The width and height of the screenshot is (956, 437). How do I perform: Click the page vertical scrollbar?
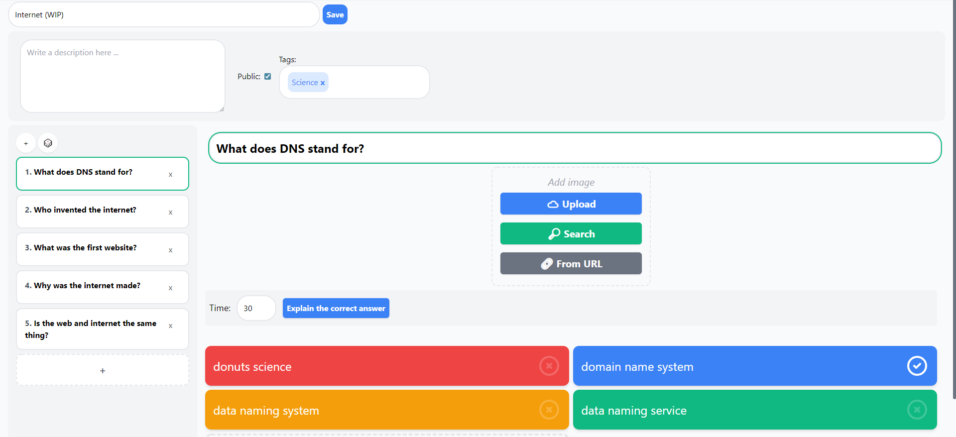[954, 199]
